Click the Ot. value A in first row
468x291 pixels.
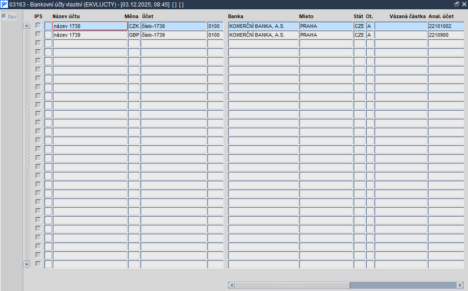pos(370,26)
